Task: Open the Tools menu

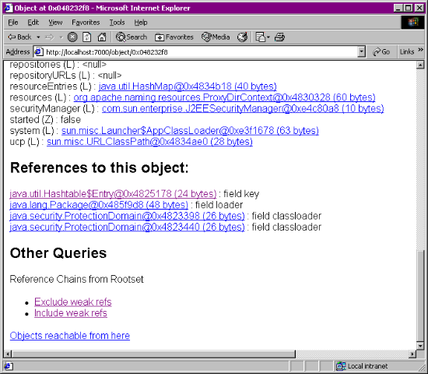Action: 117,23
